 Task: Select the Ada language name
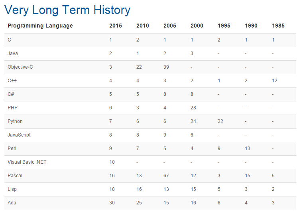tap(12, 203)
